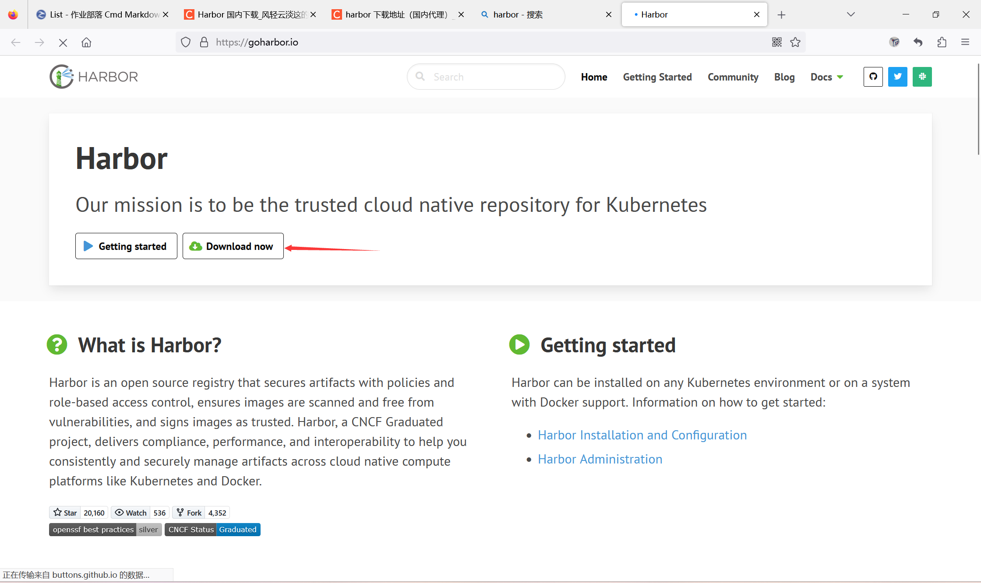Open the Firefox View icon

[x=13, y=14]
